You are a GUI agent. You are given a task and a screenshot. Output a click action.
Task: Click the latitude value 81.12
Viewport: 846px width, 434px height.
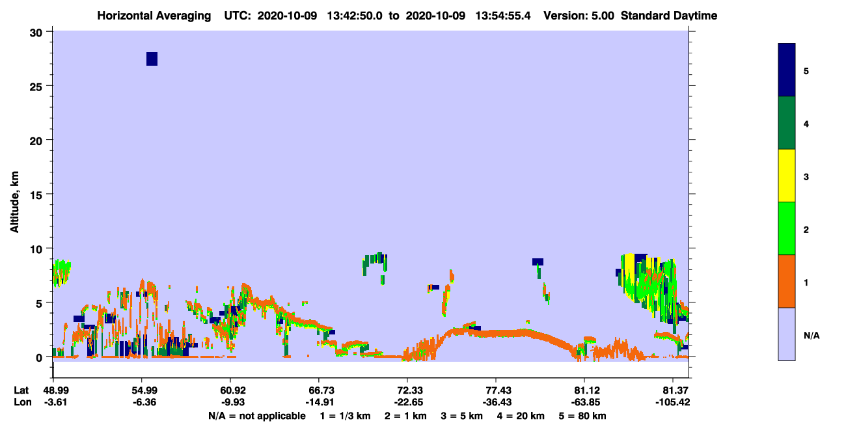[585, 390]
